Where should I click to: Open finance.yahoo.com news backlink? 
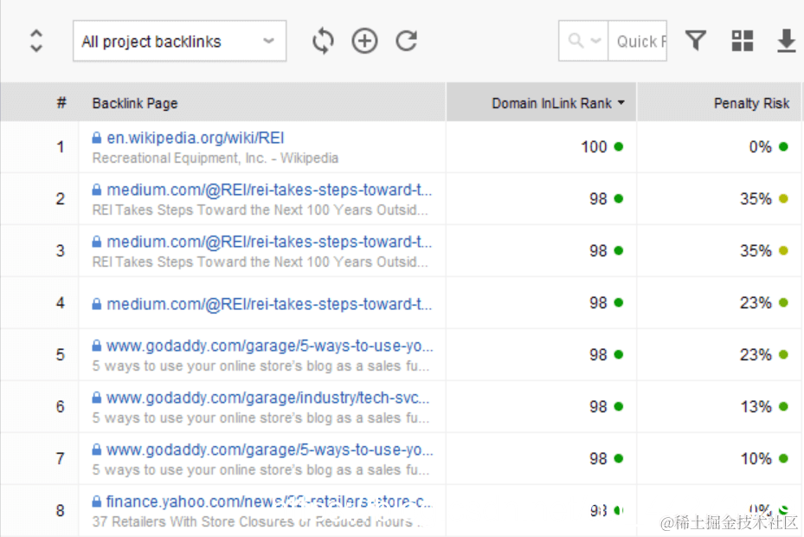pyautogui.click(x=269, y=501)
